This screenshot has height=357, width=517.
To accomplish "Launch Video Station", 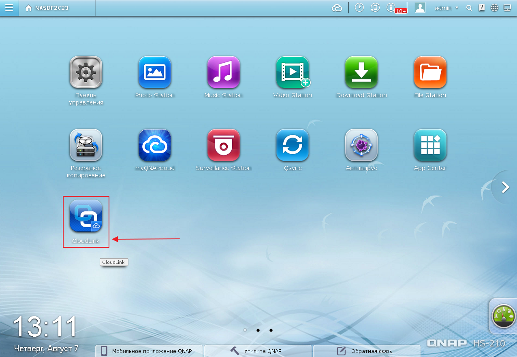I will coord(293,72).
